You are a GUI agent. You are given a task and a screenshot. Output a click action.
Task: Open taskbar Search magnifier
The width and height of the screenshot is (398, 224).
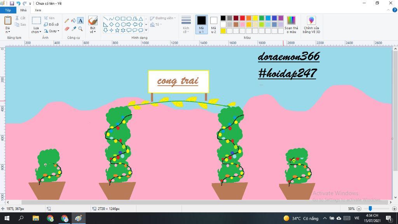point(21,218)
